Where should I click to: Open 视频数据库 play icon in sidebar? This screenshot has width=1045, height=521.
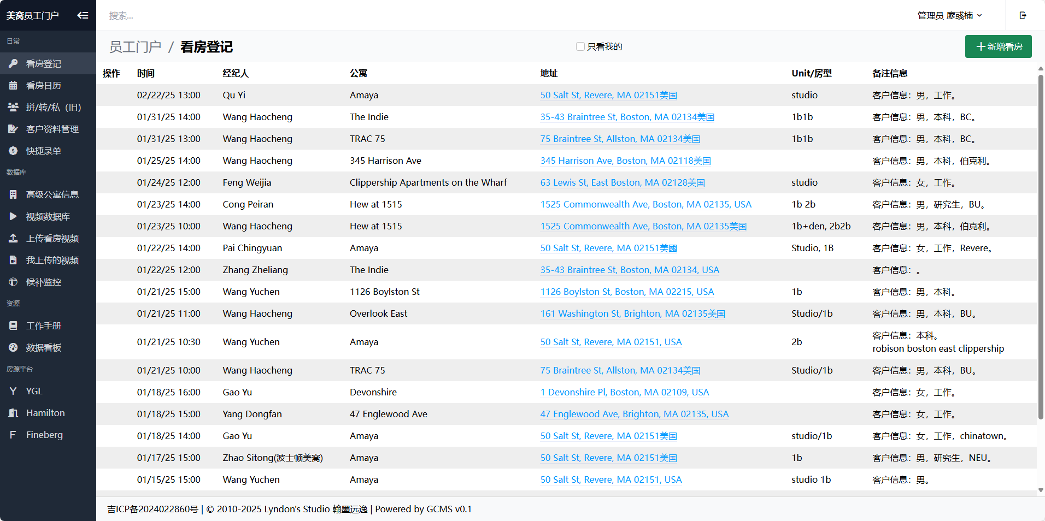click(13, 217)
